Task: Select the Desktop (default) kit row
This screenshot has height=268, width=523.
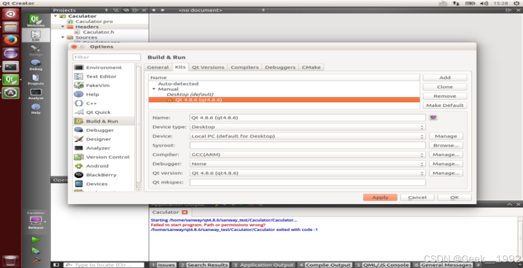Action: (284, 95)
